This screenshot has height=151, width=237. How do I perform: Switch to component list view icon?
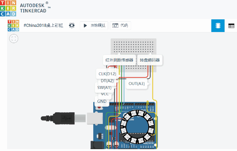pos(231,26)
